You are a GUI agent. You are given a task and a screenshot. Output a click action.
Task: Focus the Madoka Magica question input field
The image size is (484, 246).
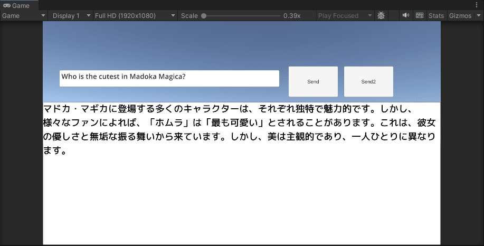point(169,79)
